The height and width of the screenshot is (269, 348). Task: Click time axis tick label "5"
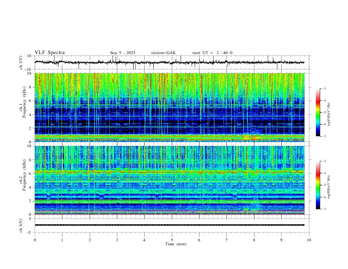(172, 240)
